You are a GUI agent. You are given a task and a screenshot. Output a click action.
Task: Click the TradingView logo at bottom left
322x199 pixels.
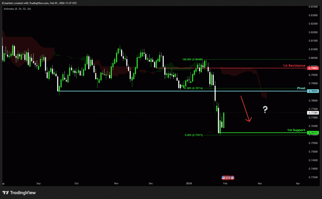(19, 192)
